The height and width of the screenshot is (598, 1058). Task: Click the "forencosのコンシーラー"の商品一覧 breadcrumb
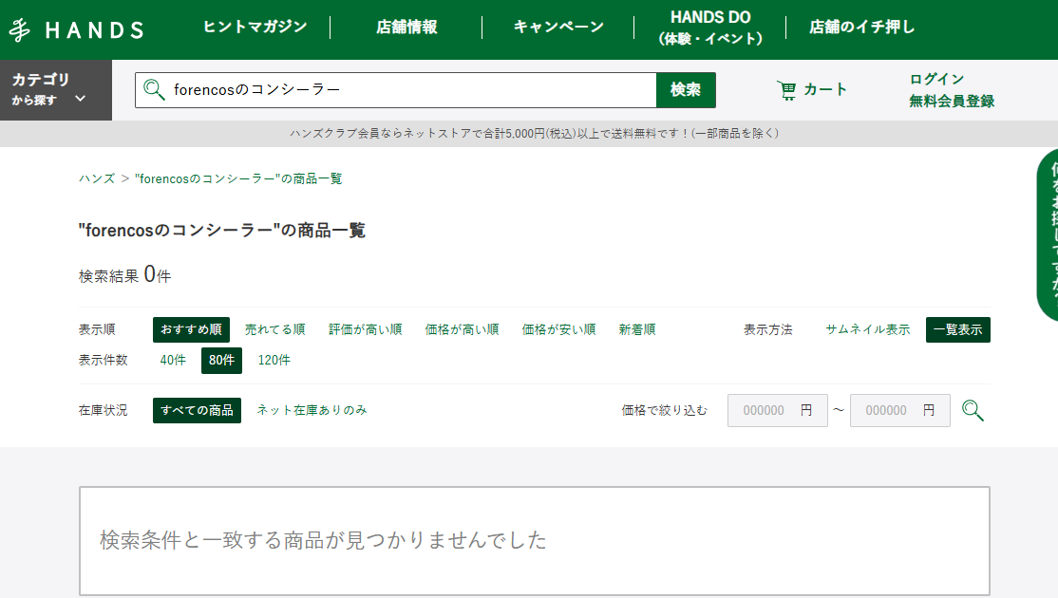coord(238,178)
